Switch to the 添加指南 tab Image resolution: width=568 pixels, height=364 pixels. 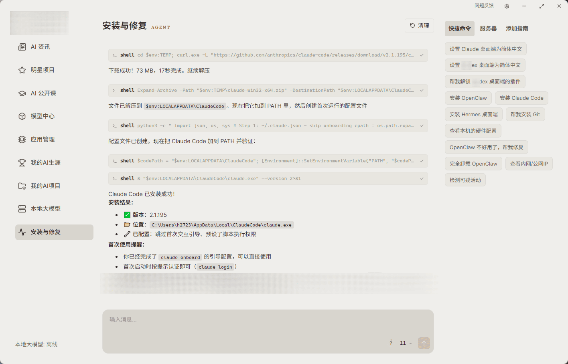click(517, 28)
